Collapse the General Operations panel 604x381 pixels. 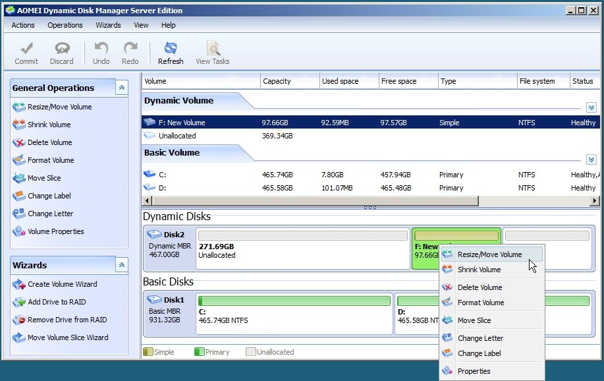click(121, 88)
